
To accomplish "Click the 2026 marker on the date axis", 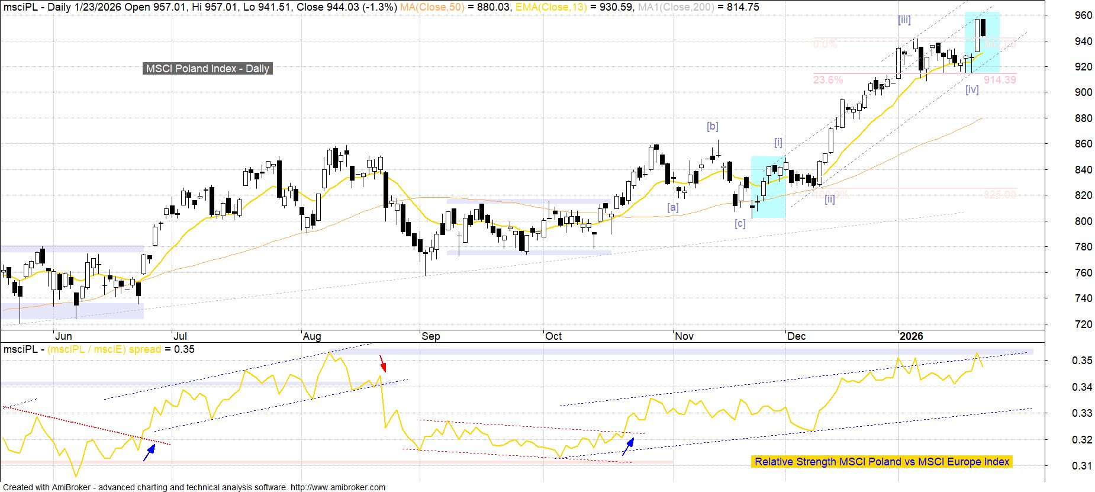I will (x=911, y=336).
